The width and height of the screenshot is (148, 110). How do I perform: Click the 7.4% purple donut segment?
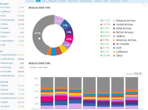(69, 32)
